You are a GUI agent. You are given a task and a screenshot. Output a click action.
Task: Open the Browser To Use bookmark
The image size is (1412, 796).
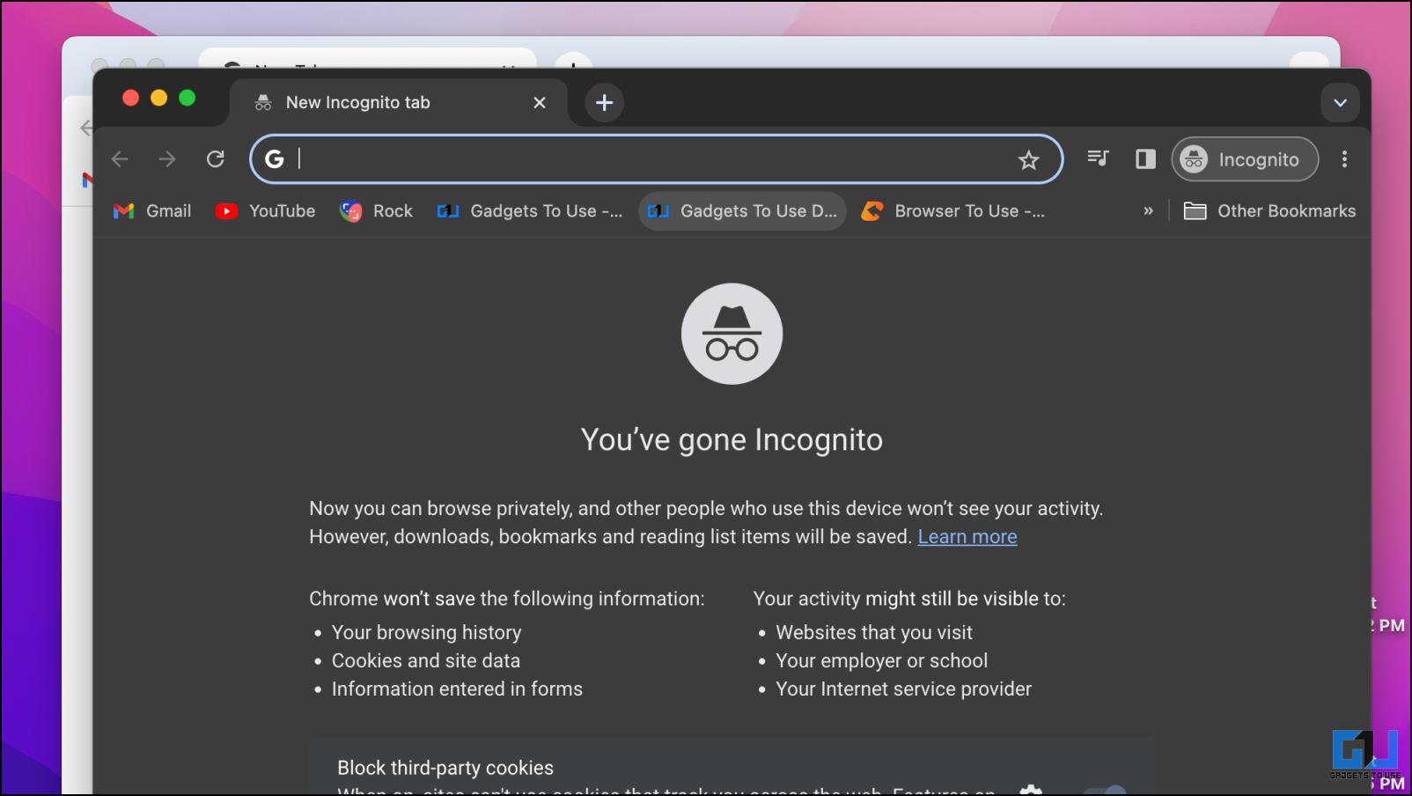pos(953,211)
